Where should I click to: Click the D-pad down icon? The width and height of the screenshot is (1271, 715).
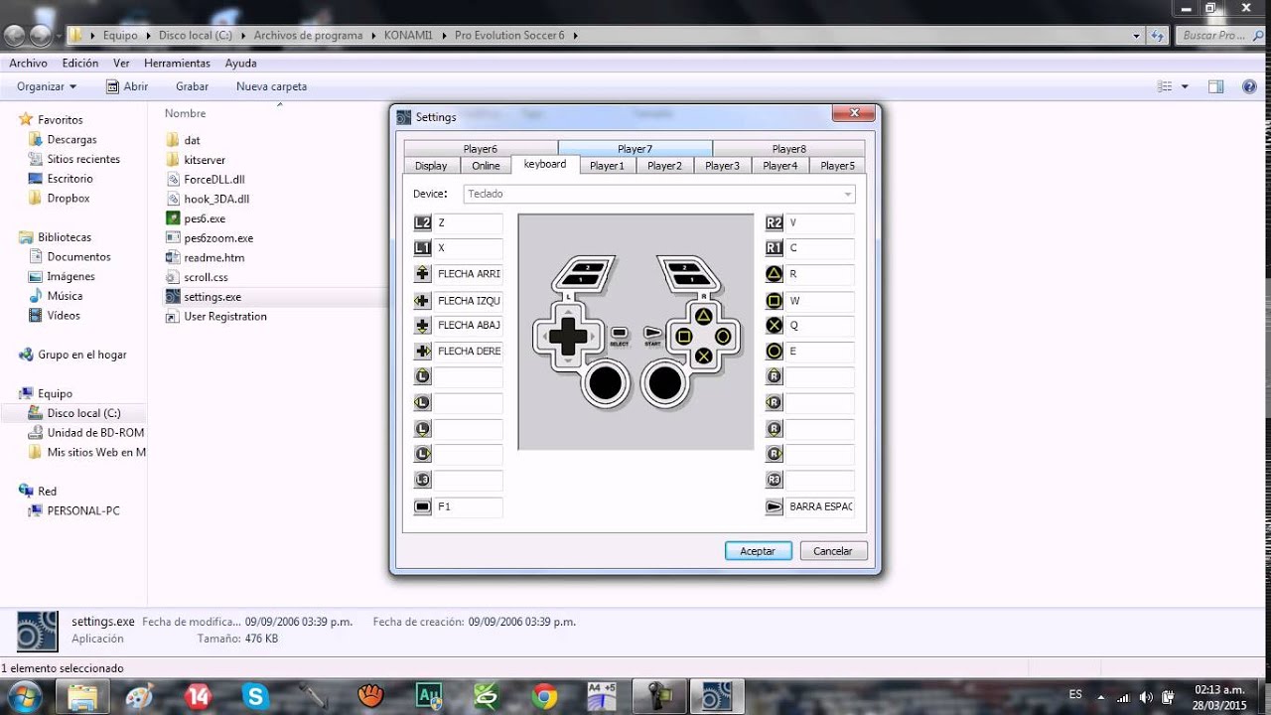[422, 326]
